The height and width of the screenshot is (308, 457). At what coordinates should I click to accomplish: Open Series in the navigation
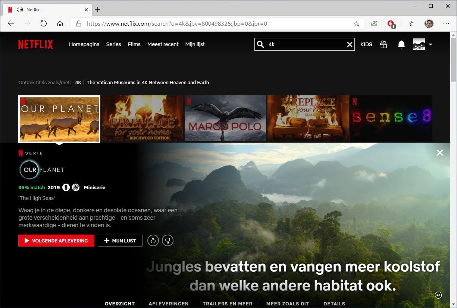(113, 44)
